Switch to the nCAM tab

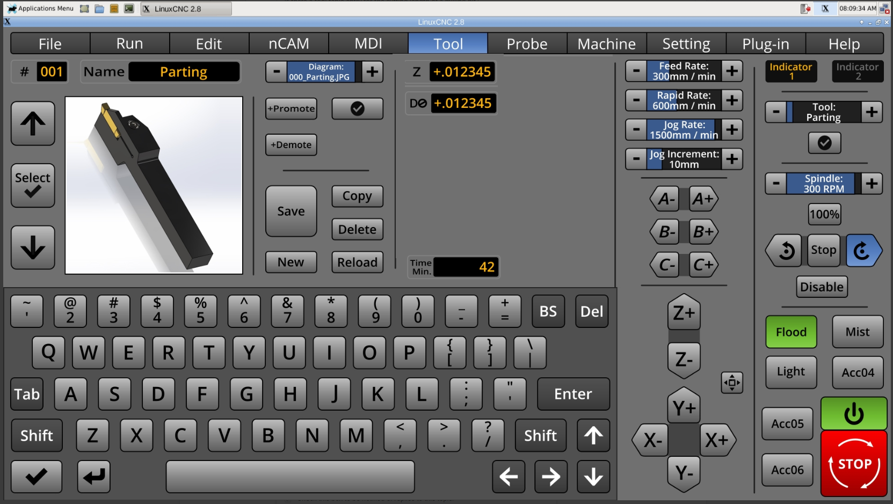[289, 43]
